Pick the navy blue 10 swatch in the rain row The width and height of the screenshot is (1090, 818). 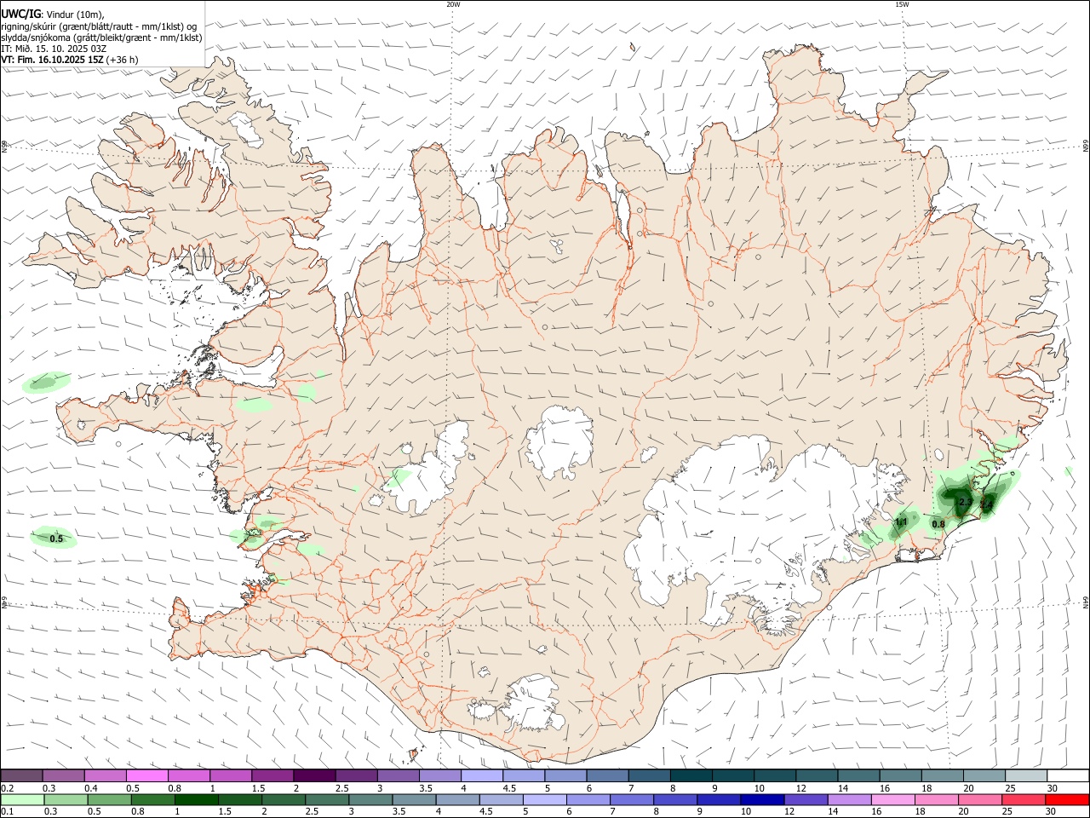[761, 800]
